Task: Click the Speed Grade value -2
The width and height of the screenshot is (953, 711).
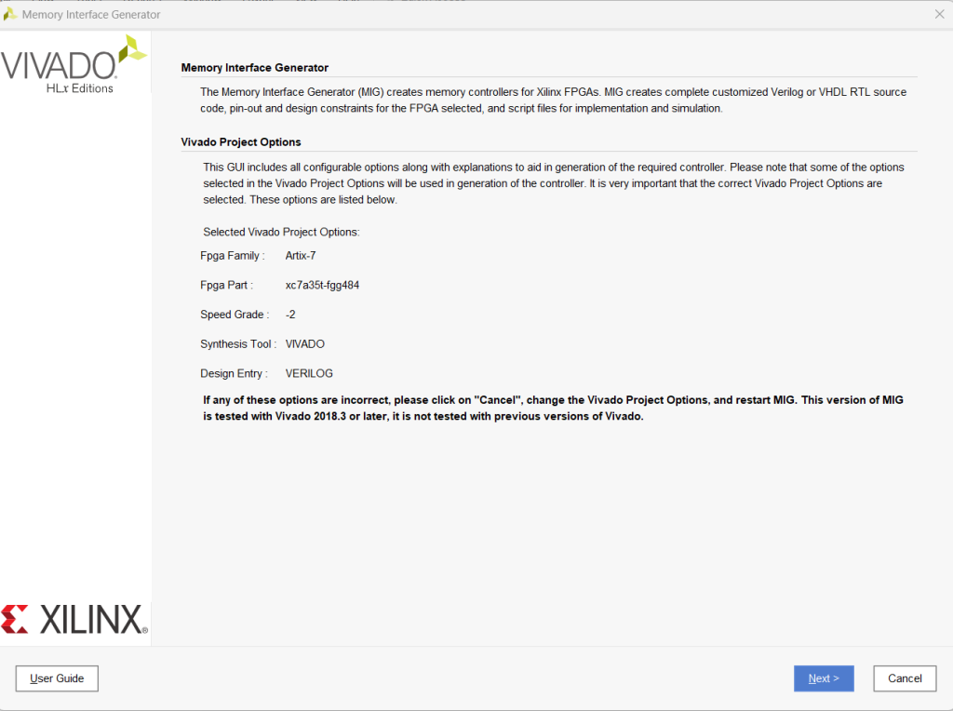Action: [290, 315]
